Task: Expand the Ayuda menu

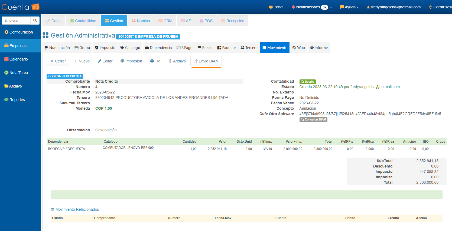Action: 349,7
